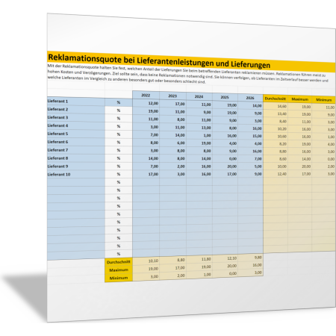Viewport: 336px width, 336px height.
Task: Select the Durchschnitt row label at bottom
Action: pos(119,262)
